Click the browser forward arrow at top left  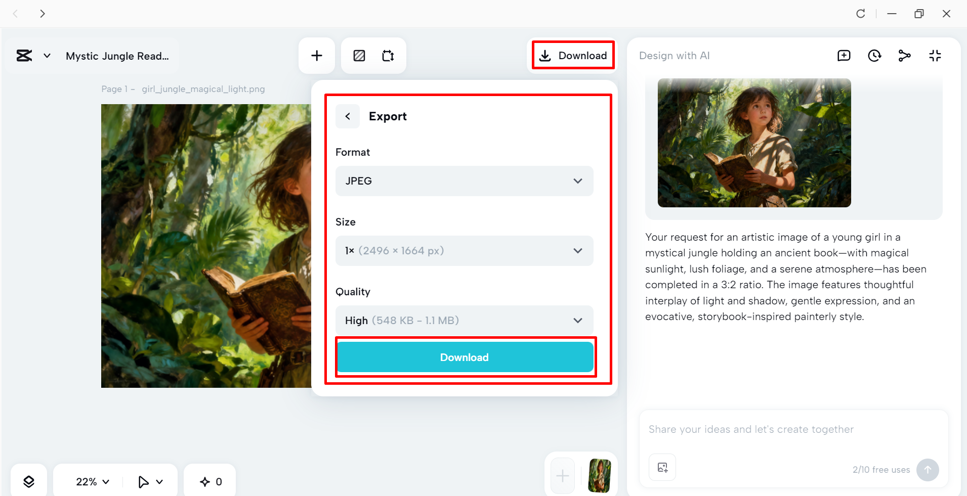click(x=43, y=14)
